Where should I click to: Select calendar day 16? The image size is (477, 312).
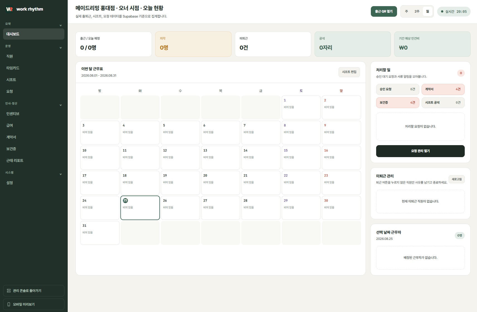[341, 158]
